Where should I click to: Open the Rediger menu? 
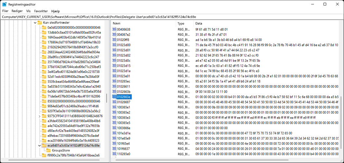point(17,11)
